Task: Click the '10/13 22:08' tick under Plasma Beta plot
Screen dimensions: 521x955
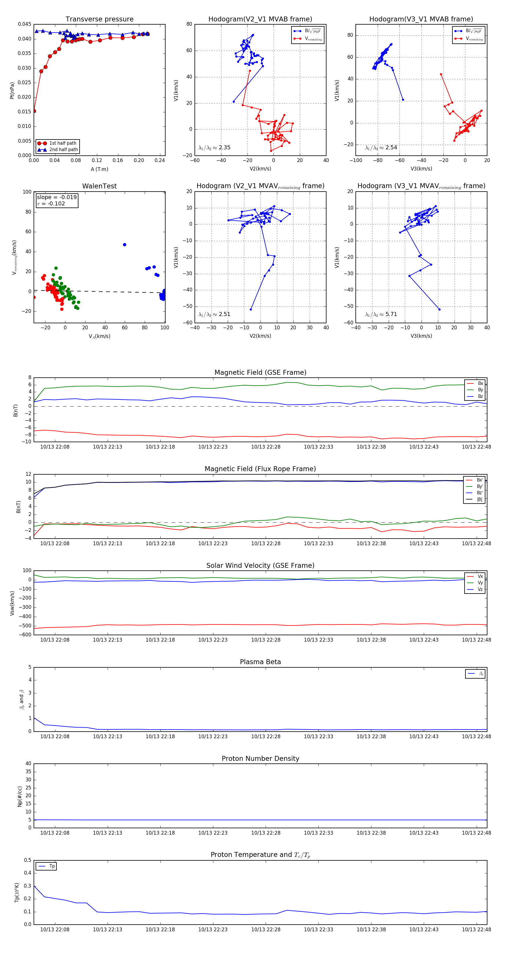Action: (55, 736)
